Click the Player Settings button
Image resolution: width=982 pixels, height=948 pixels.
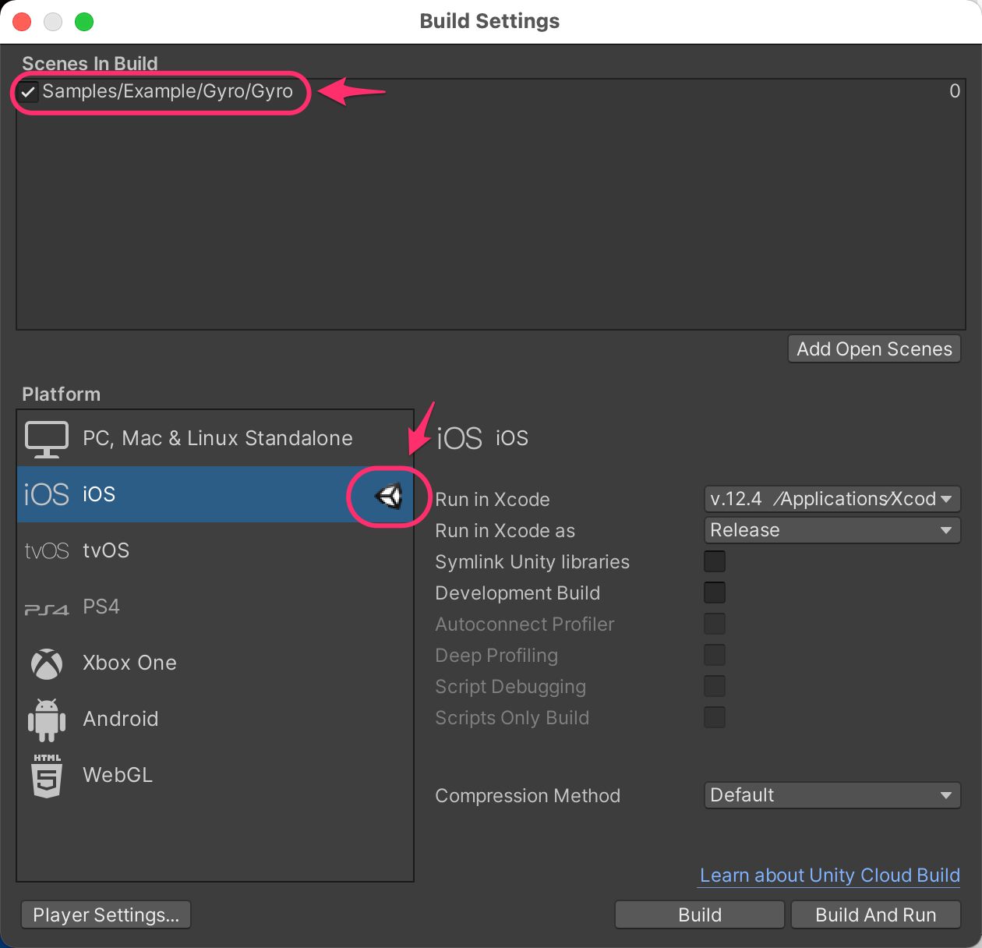click(105, 914)
